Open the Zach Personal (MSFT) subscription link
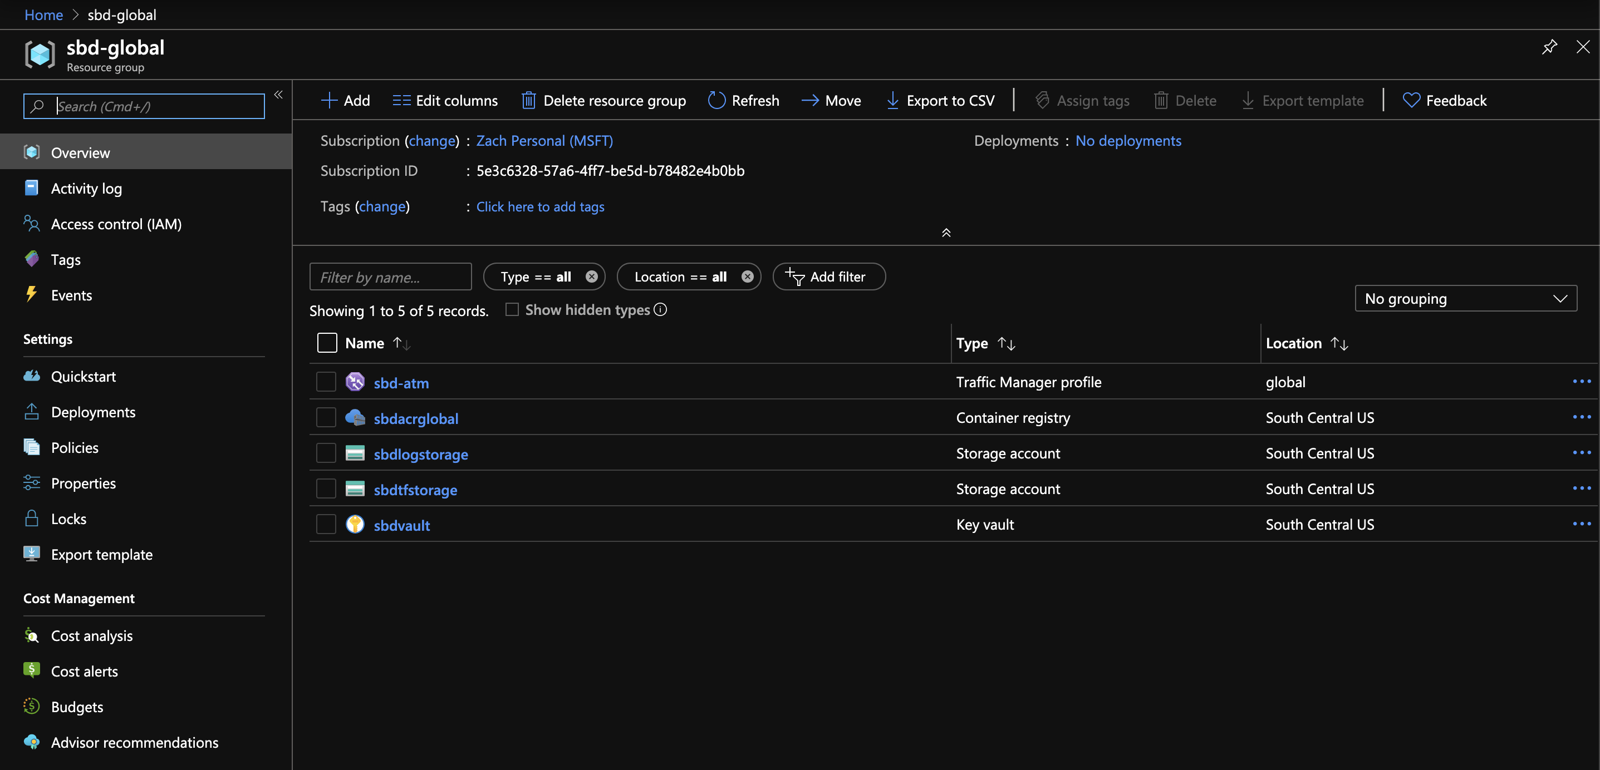 click(544, 140)
